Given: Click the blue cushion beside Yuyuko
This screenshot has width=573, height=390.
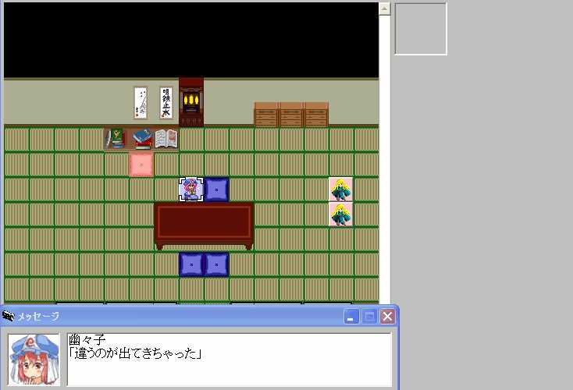Looking at the screenshot, I should 216,190.
